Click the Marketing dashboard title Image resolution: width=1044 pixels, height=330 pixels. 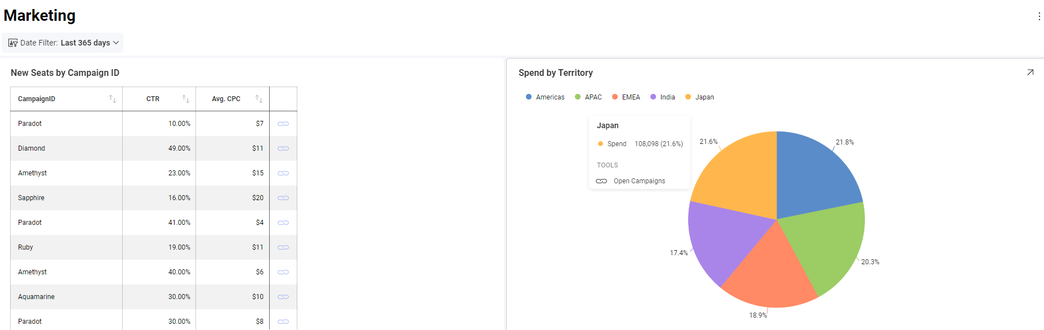coord(39,16)
